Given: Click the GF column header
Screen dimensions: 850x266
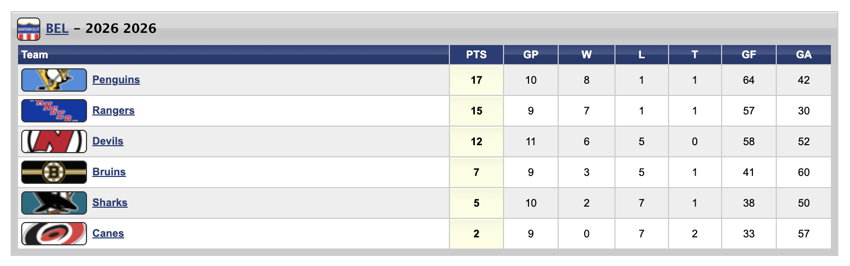Looking at the screenshot, I should coord(749,55).
